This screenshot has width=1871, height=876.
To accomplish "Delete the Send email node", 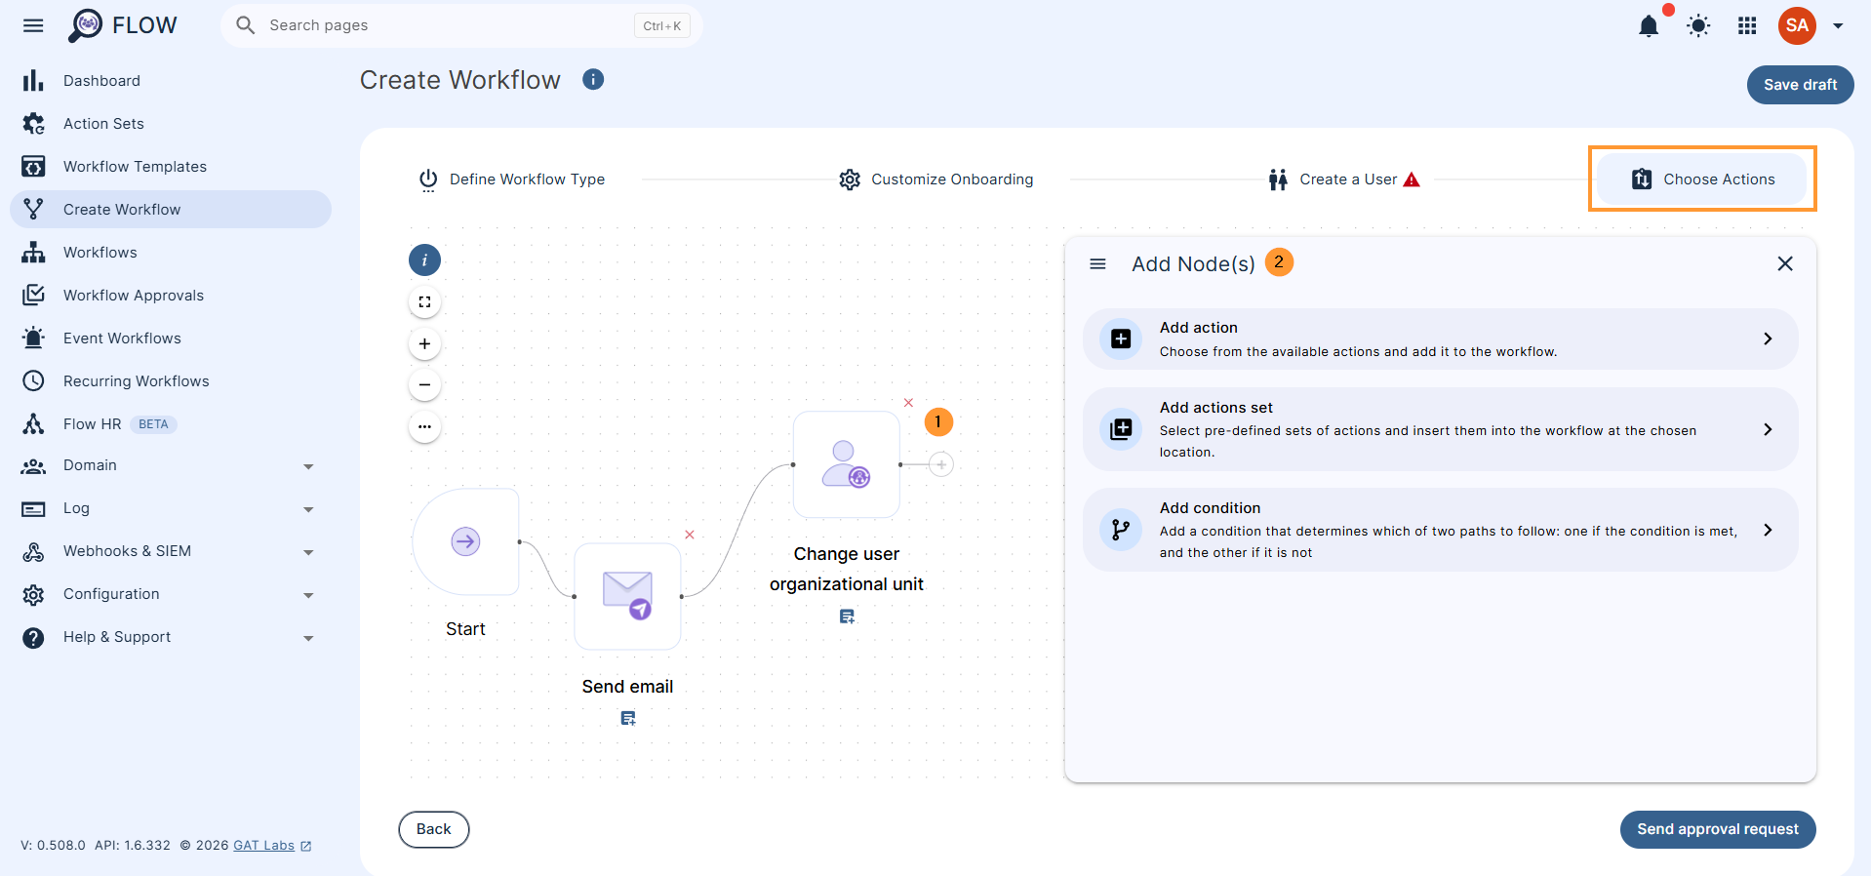I will tap(690, 535).
